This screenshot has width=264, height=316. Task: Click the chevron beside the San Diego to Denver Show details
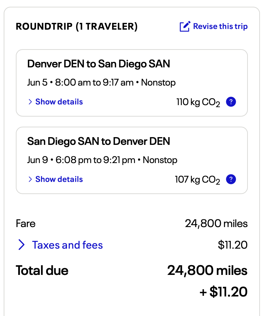30,179
